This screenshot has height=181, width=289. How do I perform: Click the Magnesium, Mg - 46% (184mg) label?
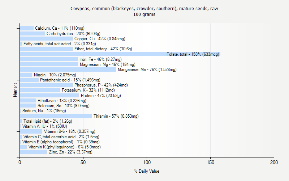pos(107,64)
